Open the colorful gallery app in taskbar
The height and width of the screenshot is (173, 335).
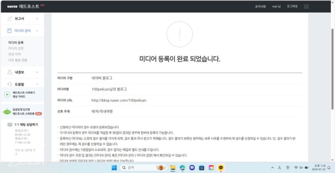[x=211, y=168]
